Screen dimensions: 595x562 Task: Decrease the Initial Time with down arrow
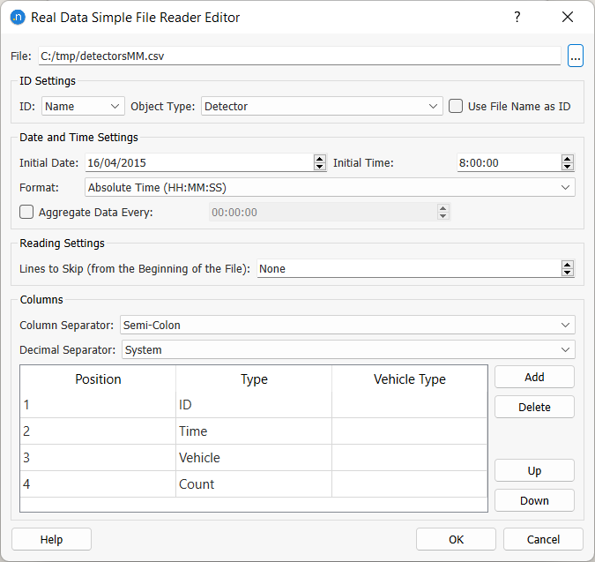pos(567,167)
